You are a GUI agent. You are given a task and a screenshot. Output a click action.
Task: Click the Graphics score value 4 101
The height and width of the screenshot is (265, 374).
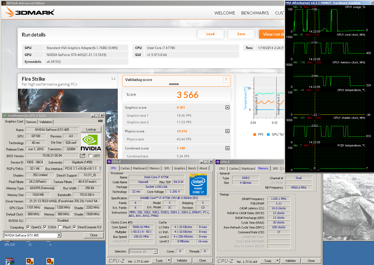coord(181,108)
